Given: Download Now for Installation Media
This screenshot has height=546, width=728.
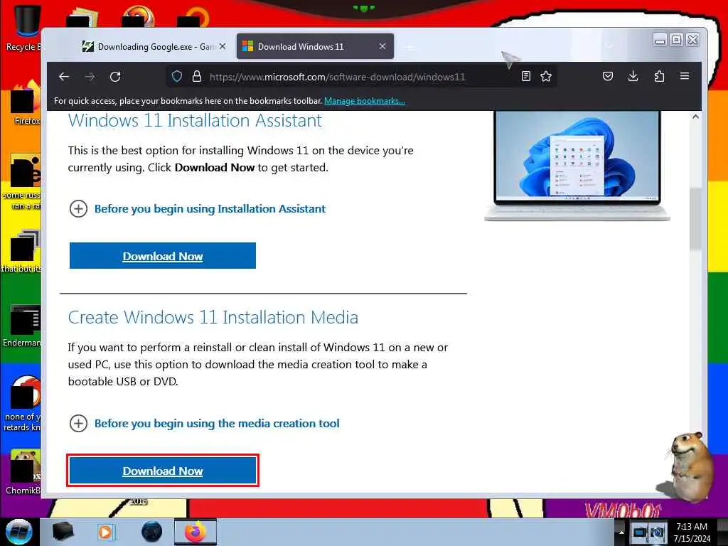Looking at the screenshot, I should pyautogui.click(x=163, y=471).
